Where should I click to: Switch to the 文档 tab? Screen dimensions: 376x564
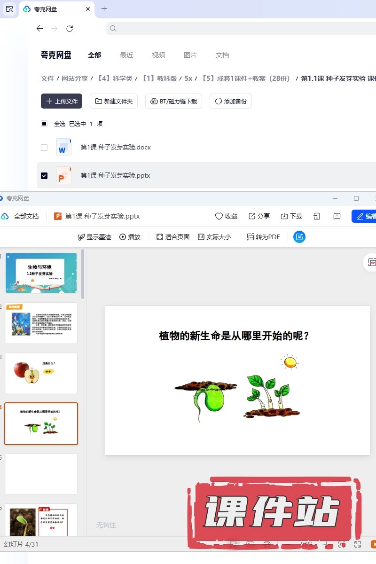pyautogui.click(x=222, y=55)
